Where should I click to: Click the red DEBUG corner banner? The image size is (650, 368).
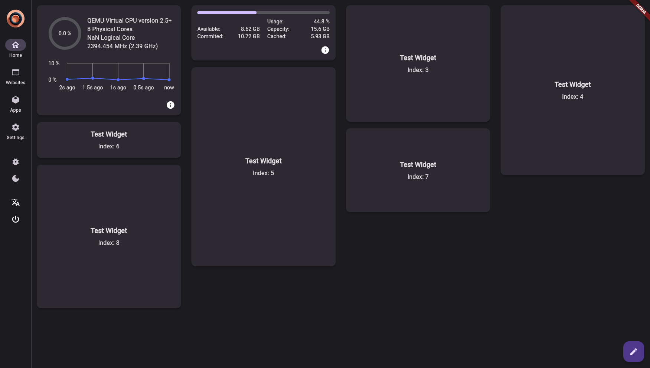(x=641, y=9)
